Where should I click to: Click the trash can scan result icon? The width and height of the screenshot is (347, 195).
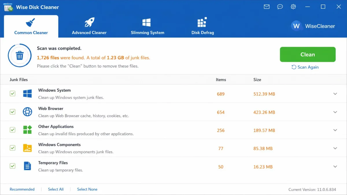click(20, 55)
